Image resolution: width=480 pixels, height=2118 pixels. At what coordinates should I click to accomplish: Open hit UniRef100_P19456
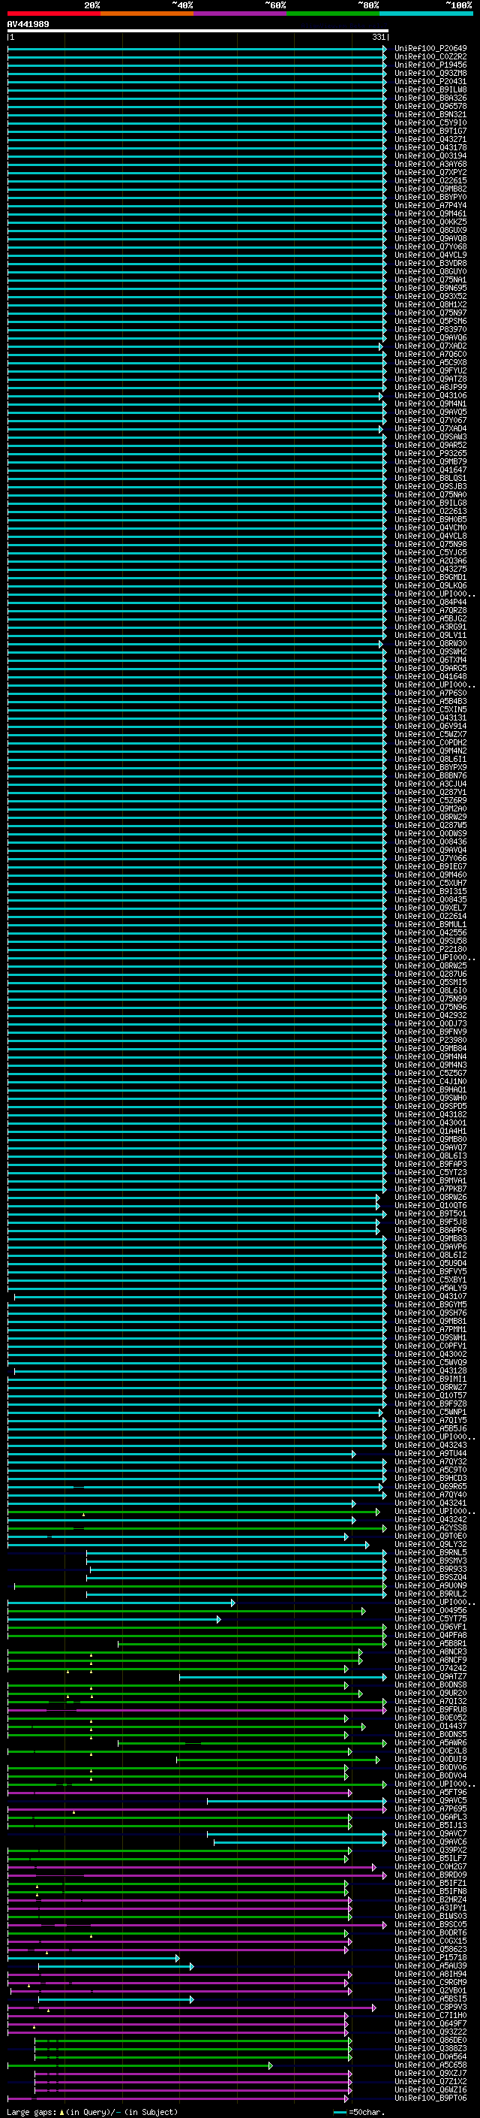click(430, 65)
